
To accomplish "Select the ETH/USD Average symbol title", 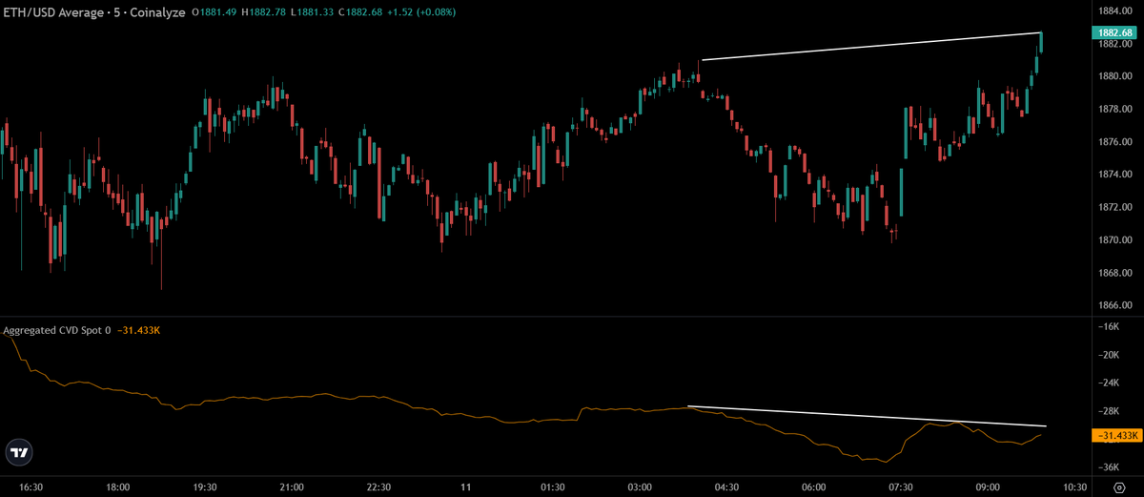I will click(x=54, y=12).
